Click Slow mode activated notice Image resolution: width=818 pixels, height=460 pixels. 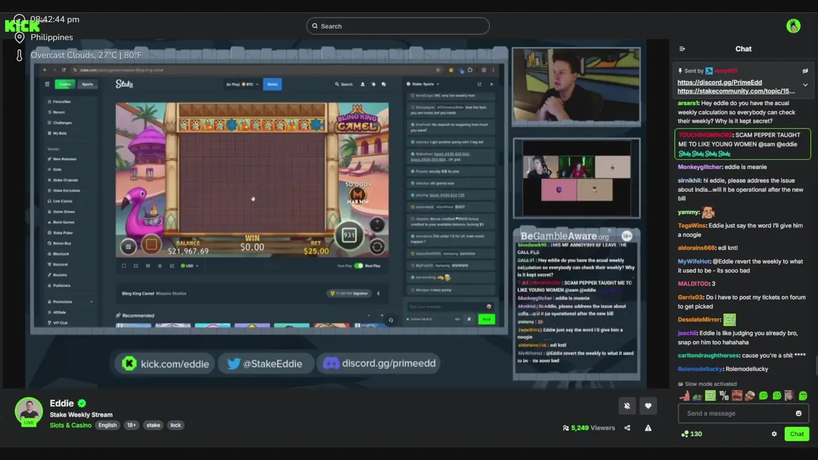coord(707,384)
